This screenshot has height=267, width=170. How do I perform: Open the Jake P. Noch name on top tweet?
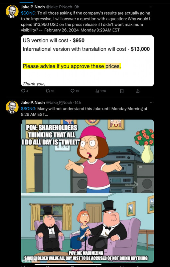(x=33, y=7)
